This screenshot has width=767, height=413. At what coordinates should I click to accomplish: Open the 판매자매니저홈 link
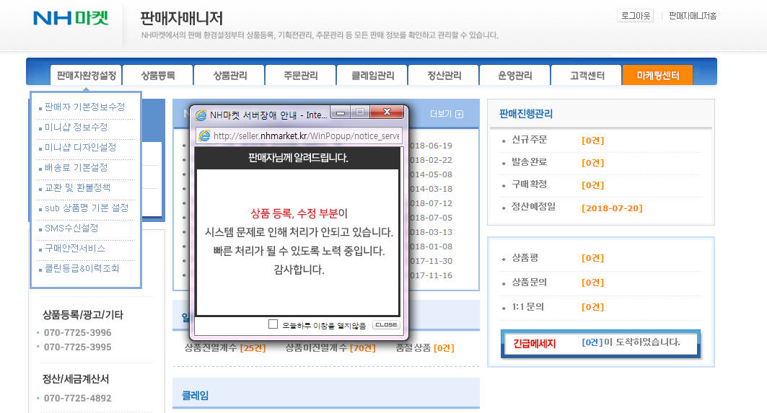point(692,15)
